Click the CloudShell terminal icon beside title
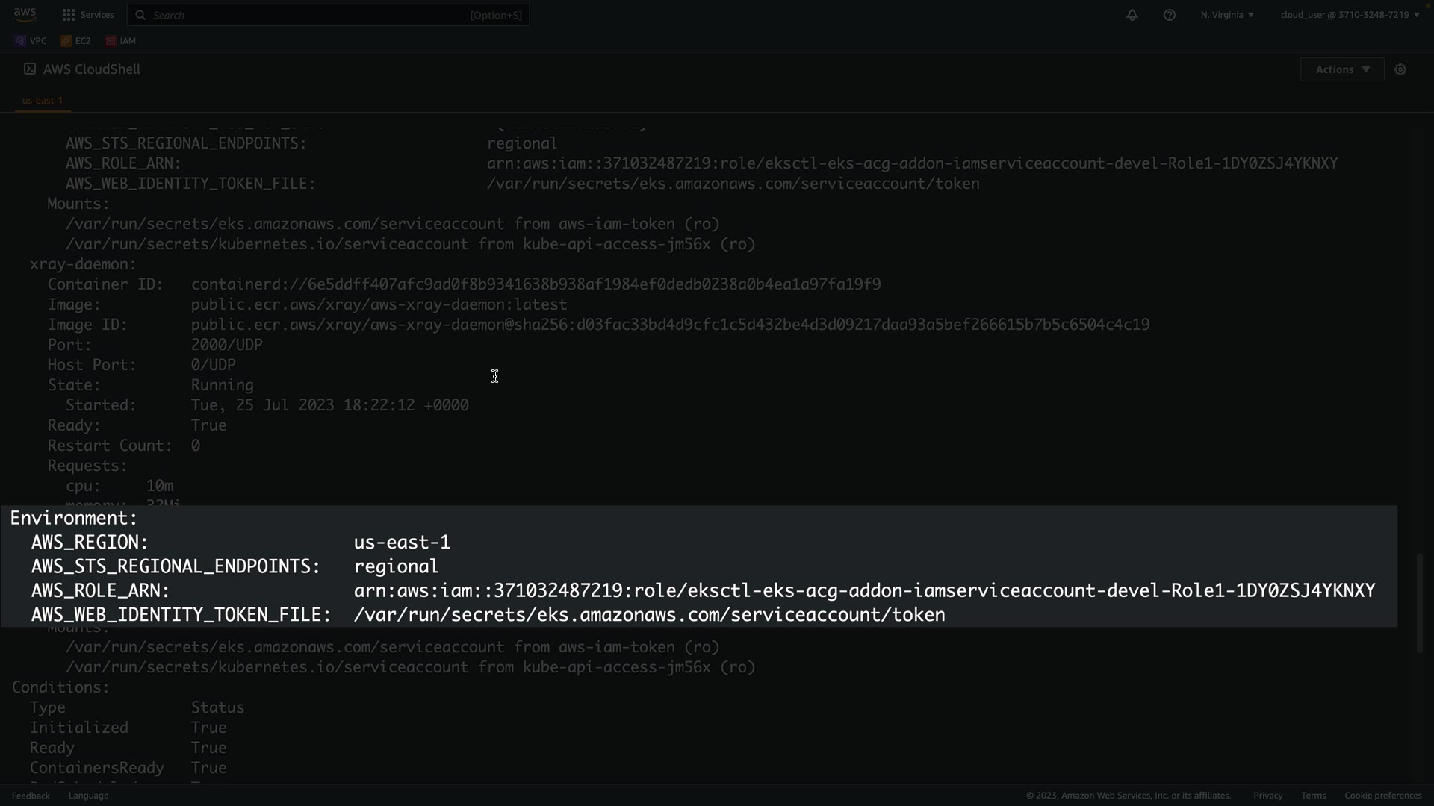The image size is (1434, 806). tap(30, 69)
